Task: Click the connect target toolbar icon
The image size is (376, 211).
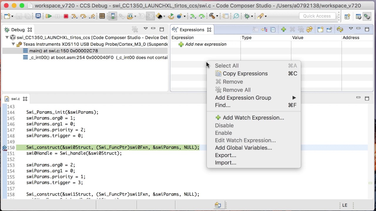Action: 113,16
